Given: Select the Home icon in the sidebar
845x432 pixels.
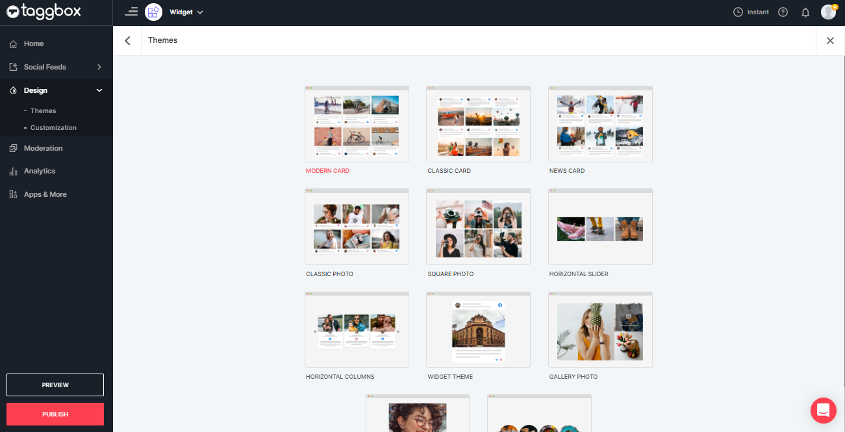Looking at the screenshot, I should click(x=14, y=44).
